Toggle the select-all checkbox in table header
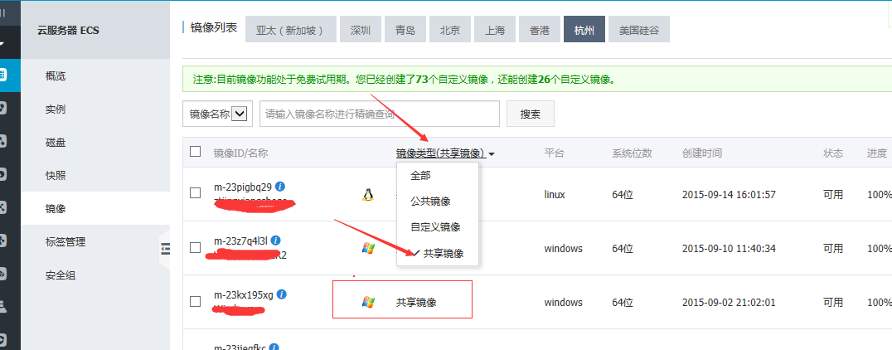The image size is (892, 350). [195, 152]
